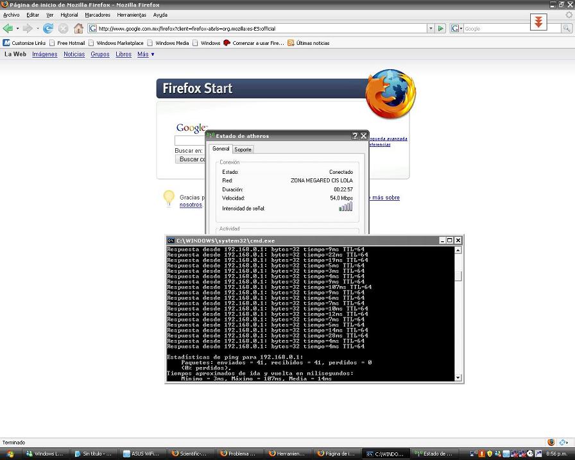Open the Customize Links bookmark
This screenshot has height=460, width=575.
[24, 43]
